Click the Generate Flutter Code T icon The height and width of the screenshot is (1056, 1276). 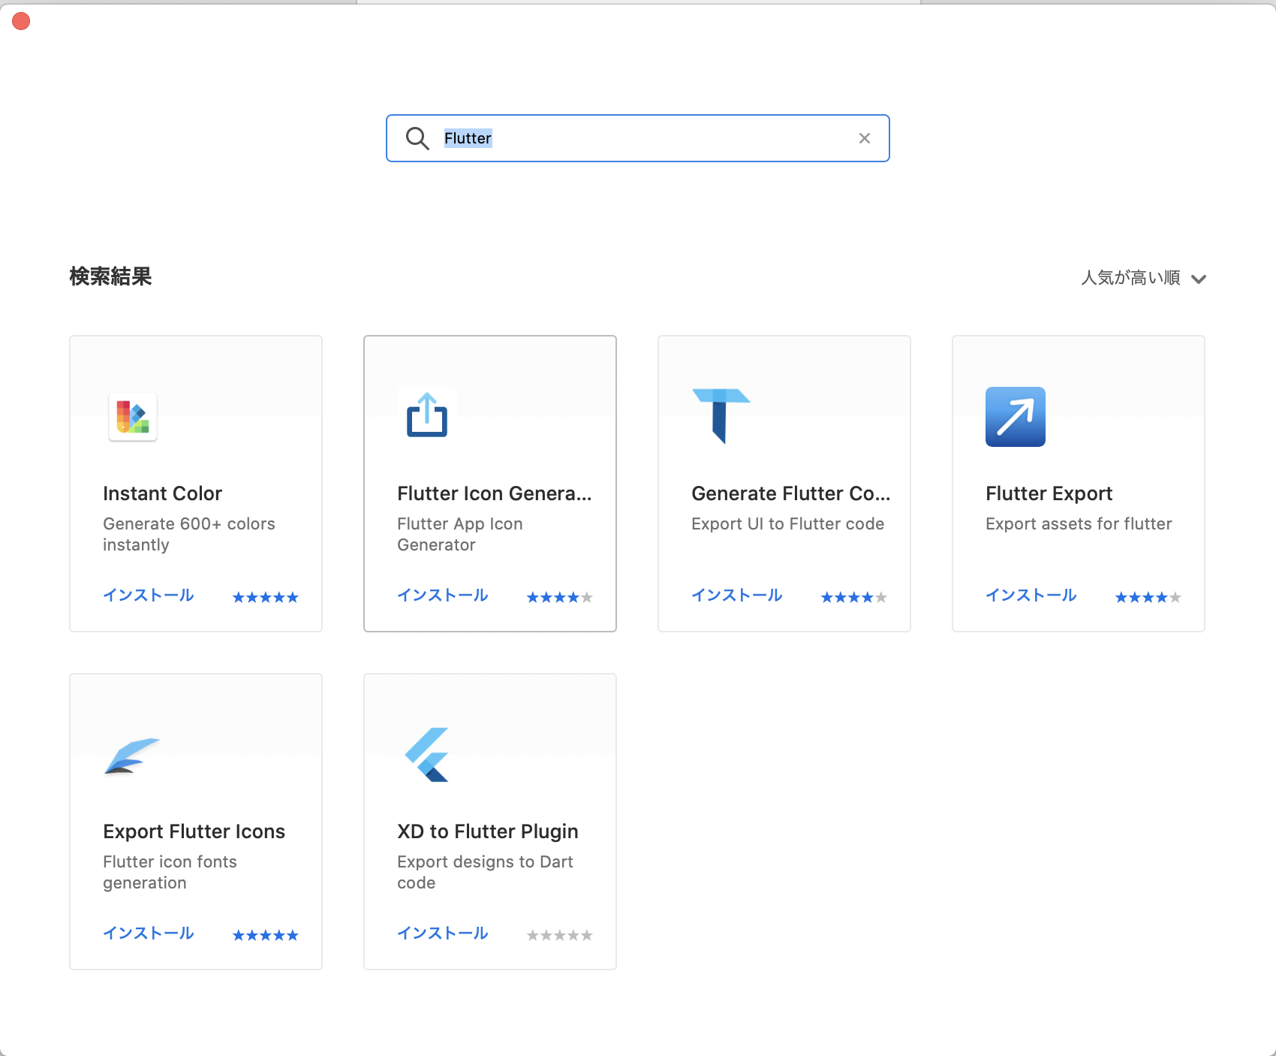pos(721,416)
